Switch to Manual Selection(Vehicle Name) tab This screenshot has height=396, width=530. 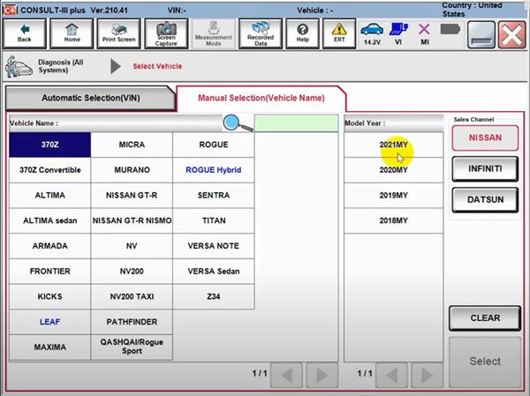pos(261,98)
